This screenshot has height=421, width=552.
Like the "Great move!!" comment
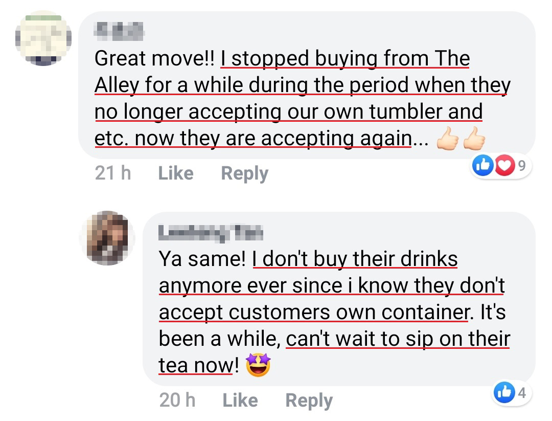tap(175, 173)
